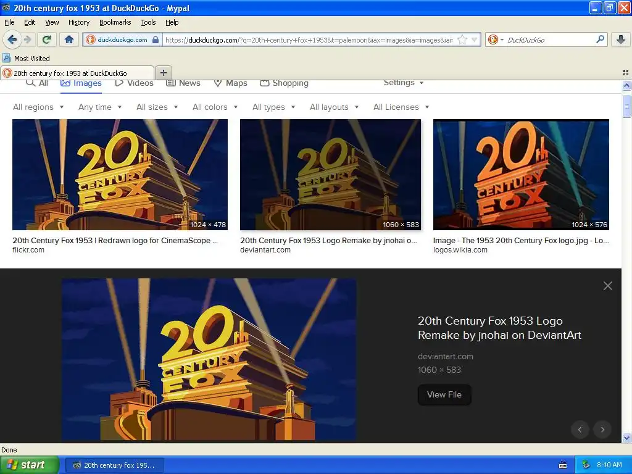Open the History menu
Viewport: 632px width, 474px height.
coord(78,22)
